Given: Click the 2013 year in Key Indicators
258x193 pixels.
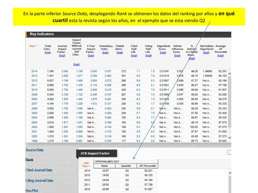Looking at the screenshot, I should (34, 76).
